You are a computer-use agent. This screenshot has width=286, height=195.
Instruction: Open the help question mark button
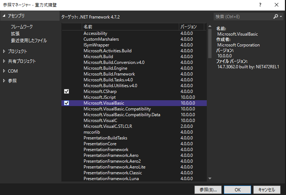point(260,5)
